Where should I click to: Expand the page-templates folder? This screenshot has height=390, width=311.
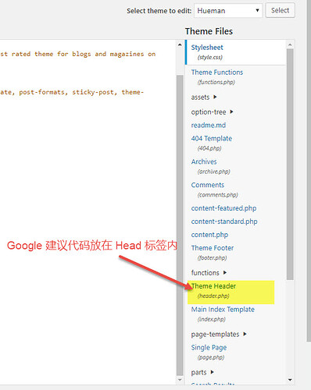click(219, 334)
